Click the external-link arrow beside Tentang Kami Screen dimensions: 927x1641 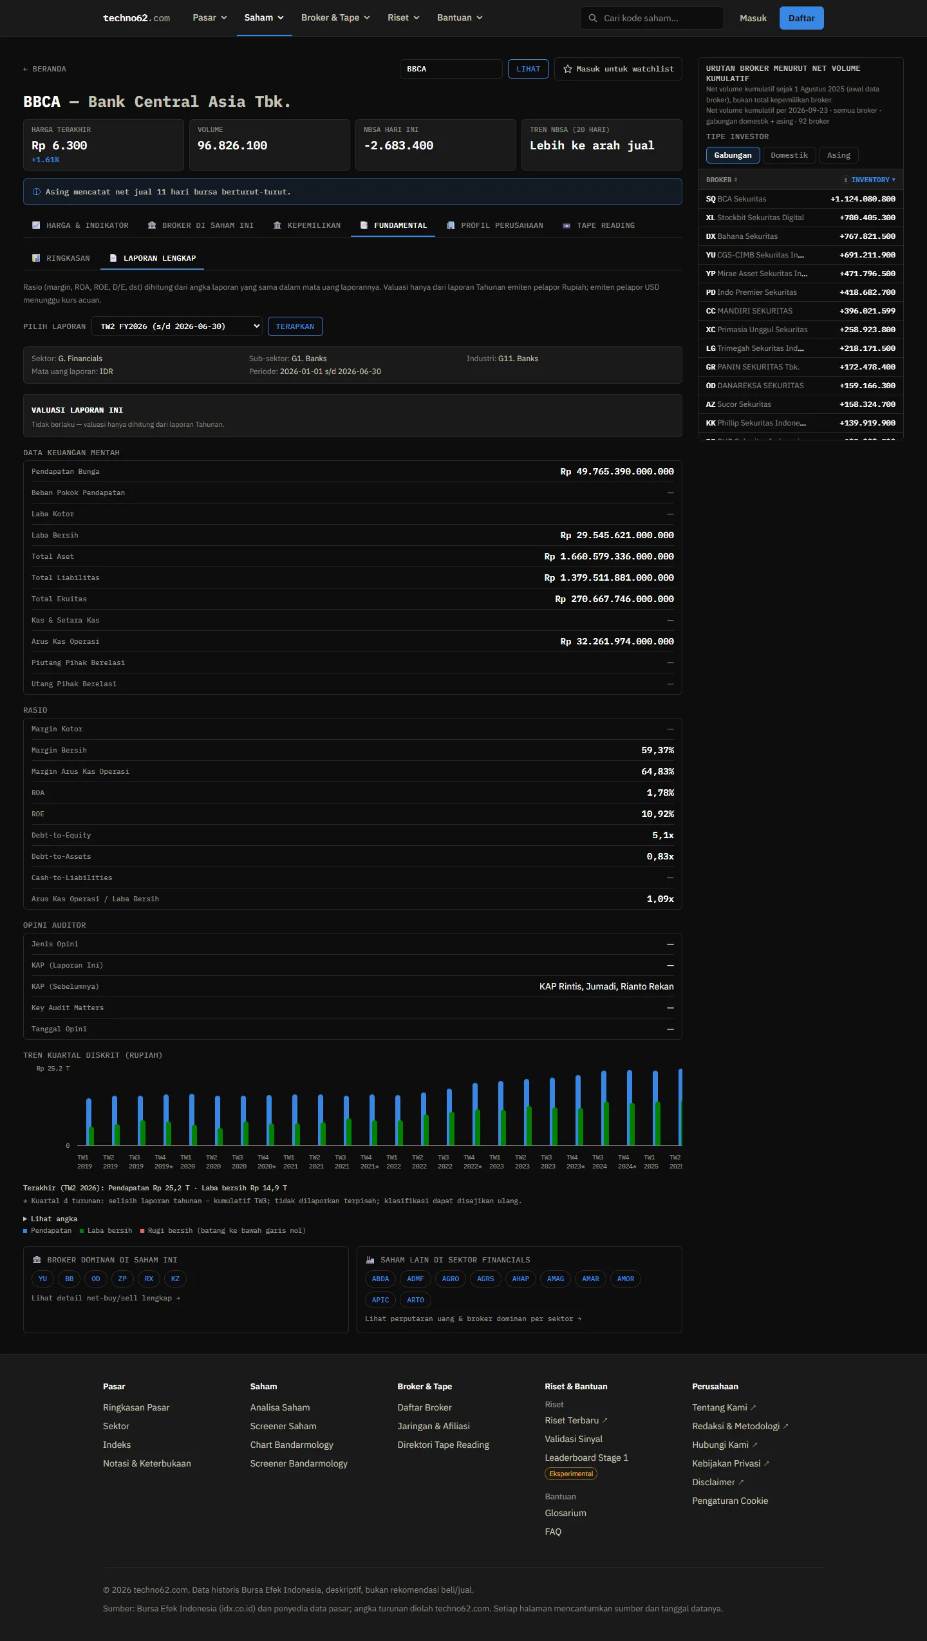tap(753, 1407)
